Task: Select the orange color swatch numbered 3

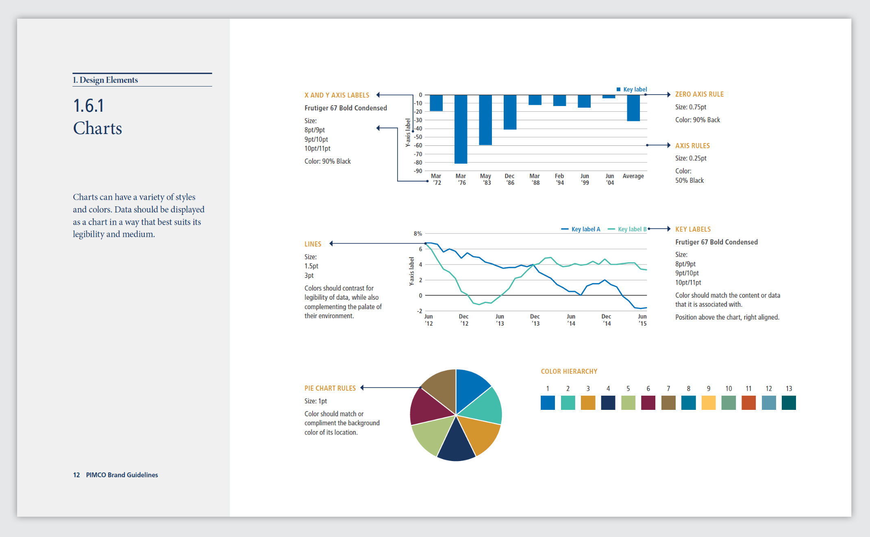Action: point(588,403)
